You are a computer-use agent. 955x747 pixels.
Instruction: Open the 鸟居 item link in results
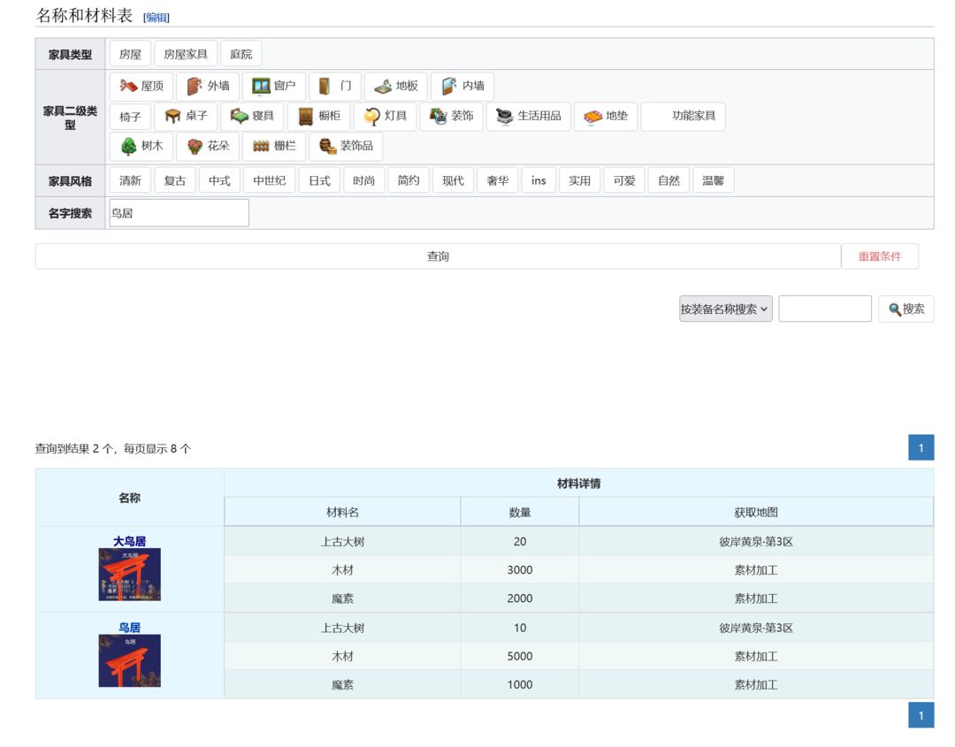tap(130, 627)
